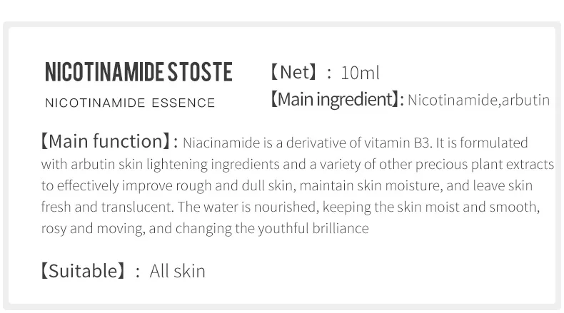
Task: Select the Nicotinamide,arbutin ingredient text
Action: [478, 100]
